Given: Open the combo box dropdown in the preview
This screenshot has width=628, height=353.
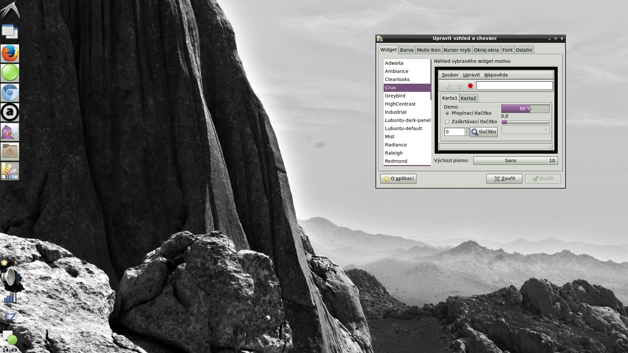Looking at the screenshot, I should pyautogui.click(x=546, y=130).
